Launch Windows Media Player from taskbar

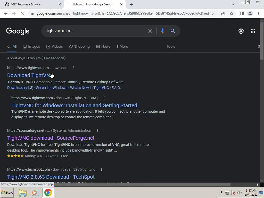(x=35, y=193)
